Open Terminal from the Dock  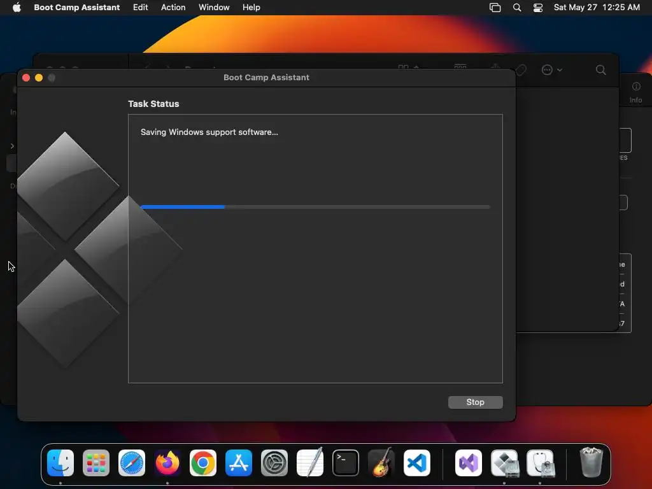[x=346, y=463]
